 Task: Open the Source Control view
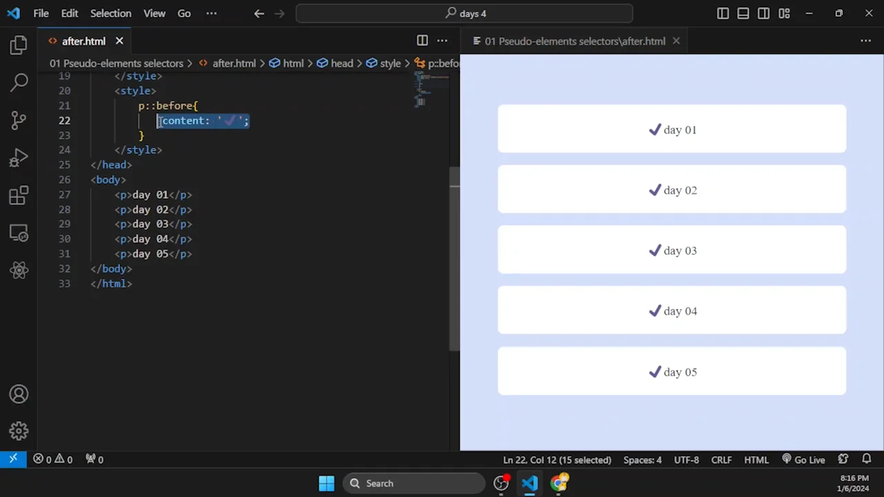[19, 120]
